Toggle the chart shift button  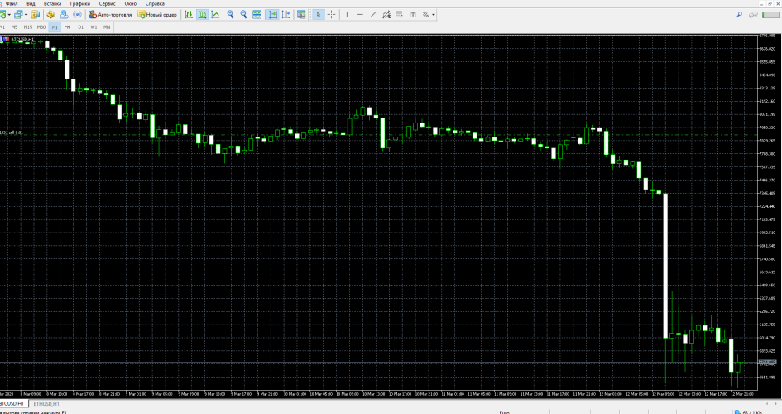click(x=285, y=14)
